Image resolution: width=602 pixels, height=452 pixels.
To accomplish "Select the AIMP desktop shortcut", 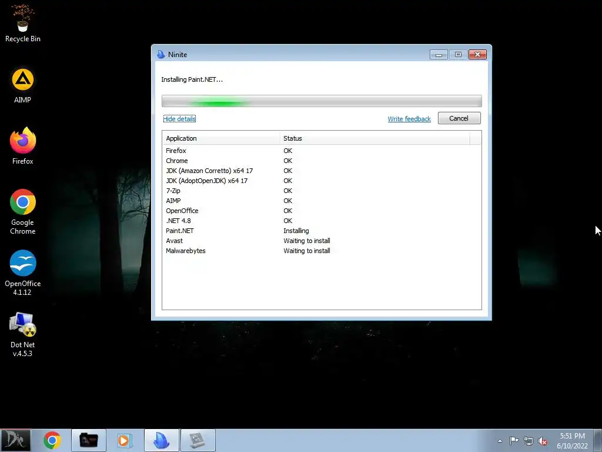I will click(23, 86).
